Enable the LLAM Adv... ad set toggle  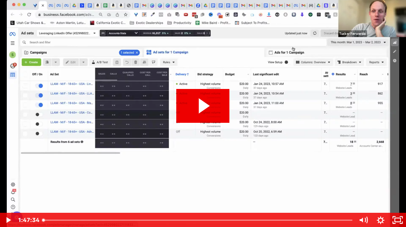pos(39,134)
